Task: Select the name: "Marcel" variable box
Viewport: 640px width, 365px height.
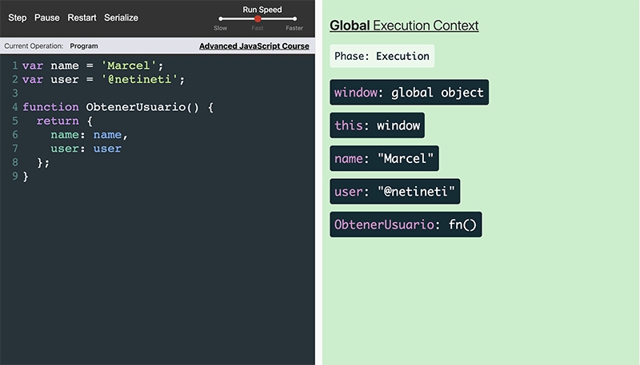Action: tap(384, 158)
